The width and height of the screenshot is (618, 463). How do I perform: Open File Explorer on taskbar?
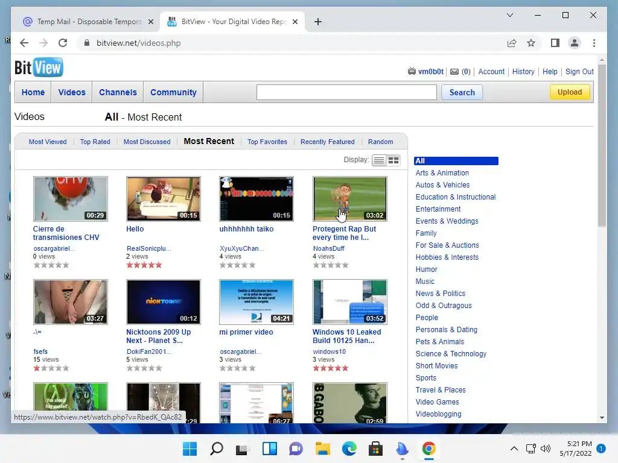coord(322,449)
